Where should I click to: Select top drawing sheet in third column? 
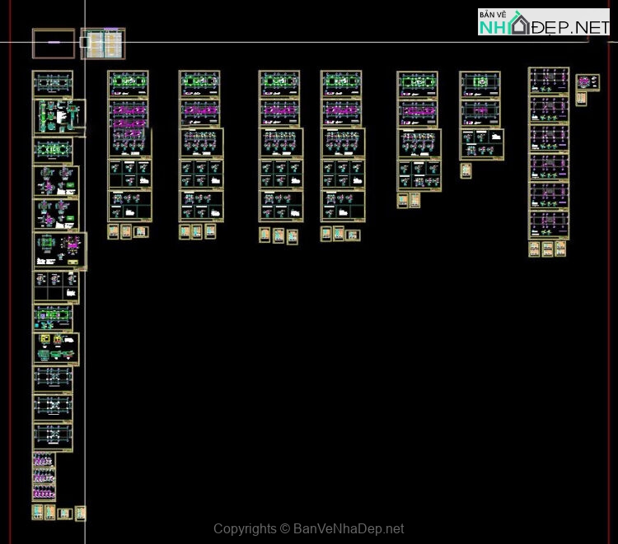click(x=199, y=84)
